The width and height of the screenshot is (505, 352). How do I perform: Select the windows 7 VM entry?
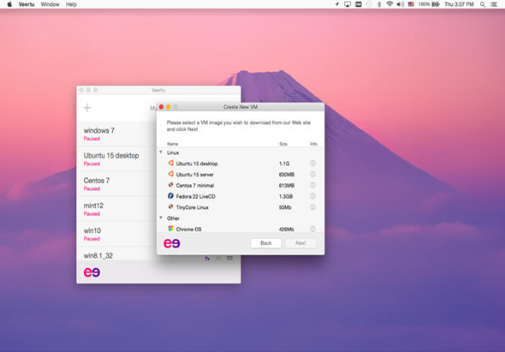pos(116,134)
